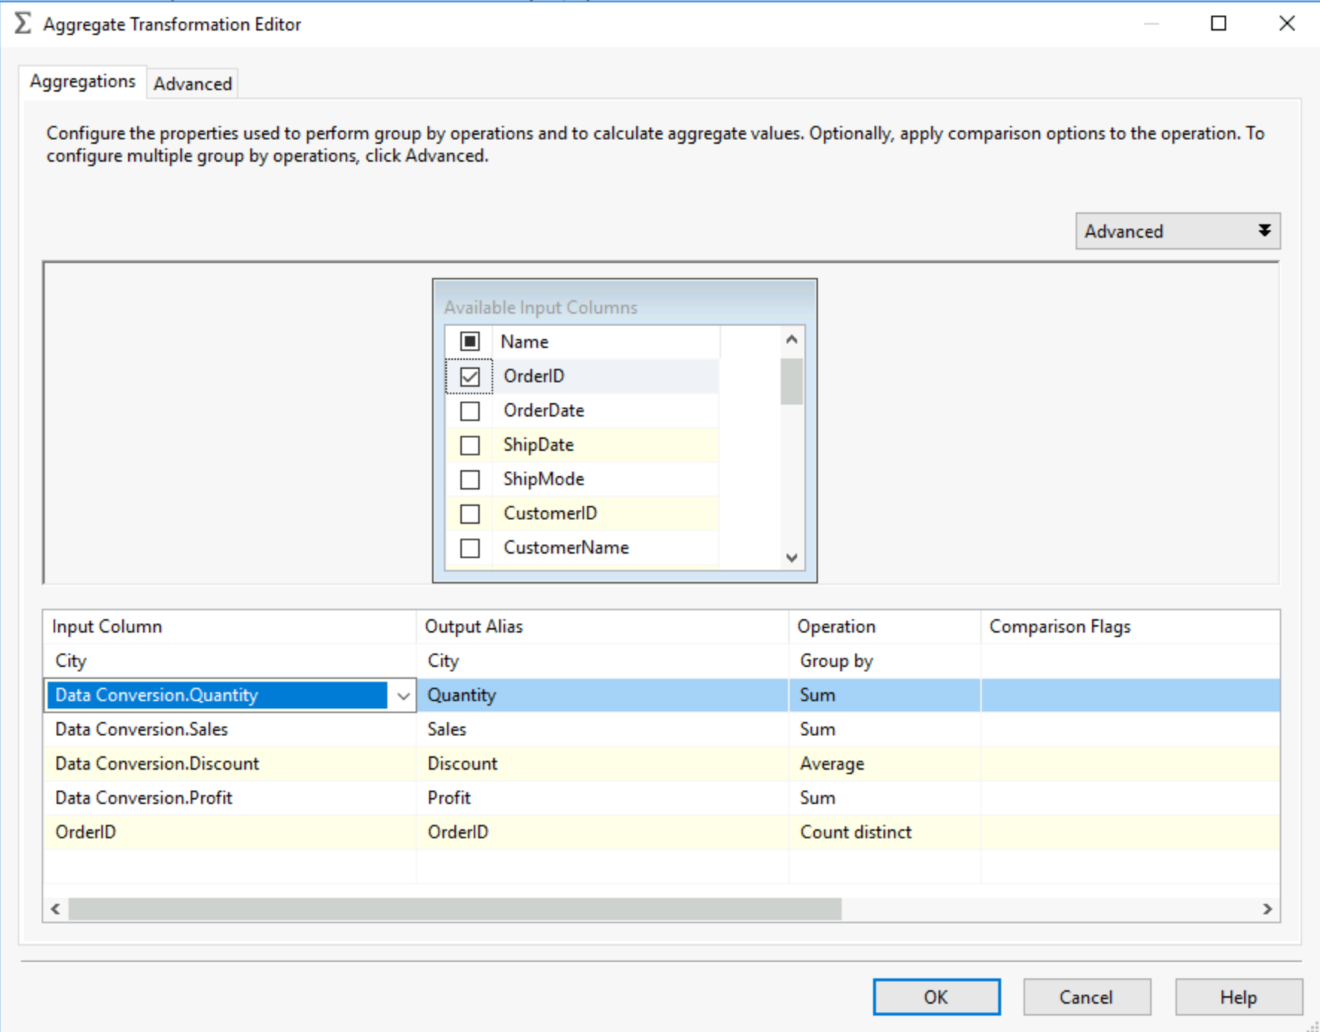This screenshot has width=1320, height=1032.
Task: Click the horizontal scrollbar right arrow
Action: coord(1267,909)
